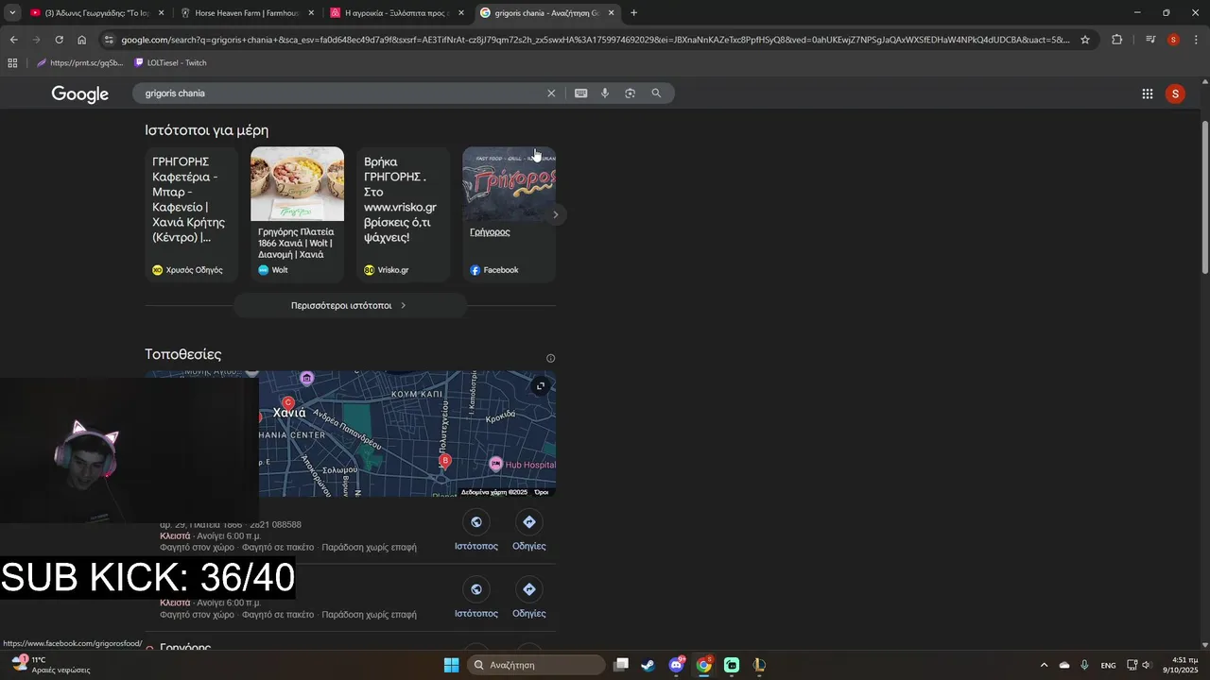The width and height of the screenshot is (1210, 680).
Task: Show hidden system tray icons
Action: click(x=1044, y=665)
